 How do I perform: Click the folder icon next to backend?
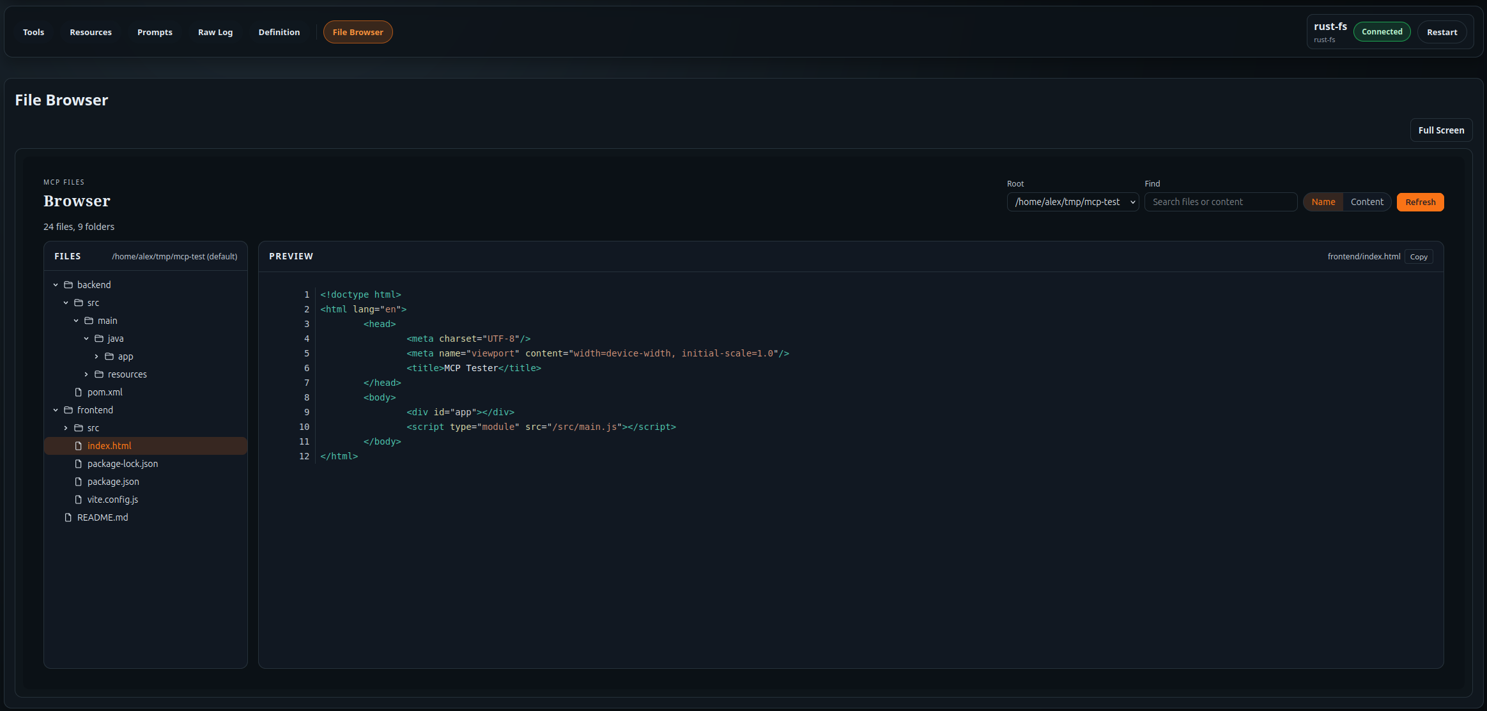pos(68,284)
